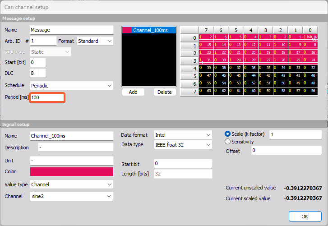Image resolution: width=328 pixels, height=226 pixels.
Task: Select the Sensitivity radio button
Action: [227, 142]
